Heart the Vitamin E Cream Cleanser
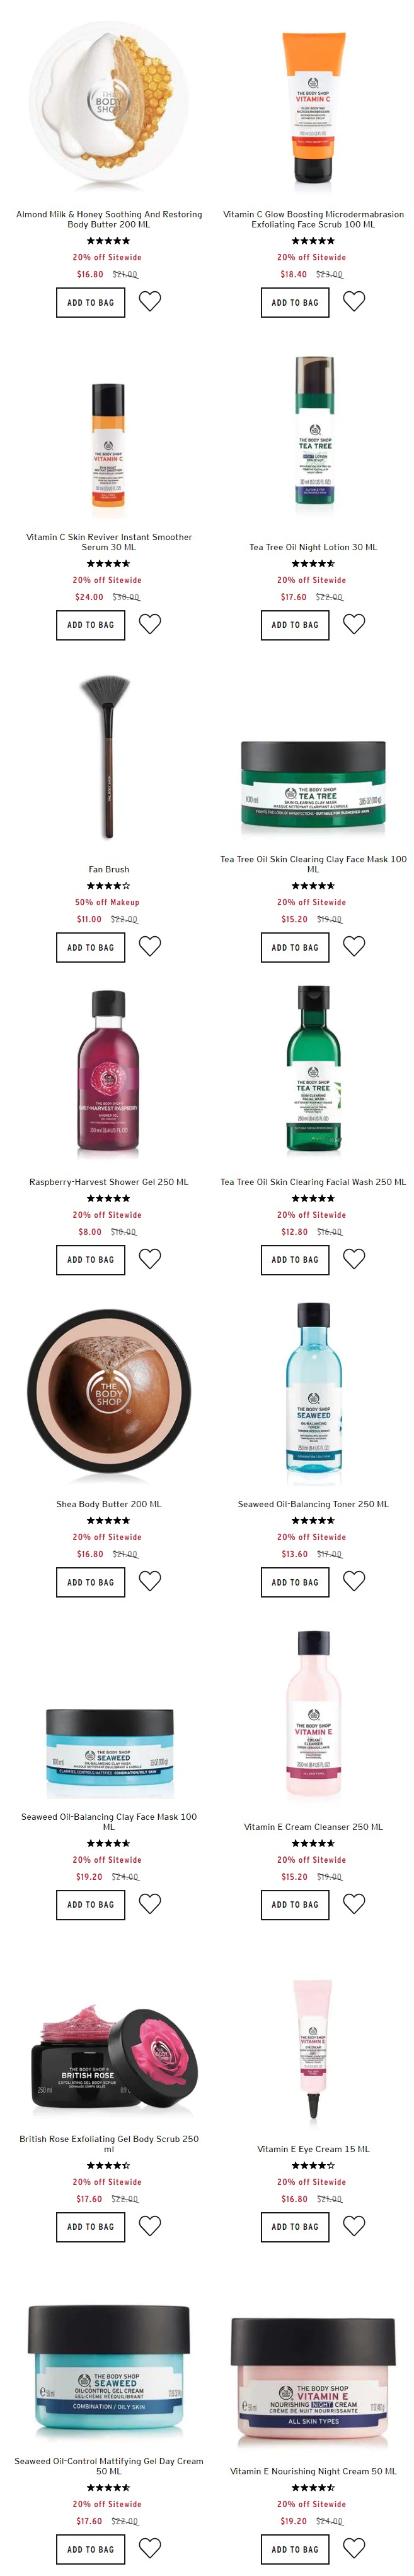 pyautogui.click(x=354, y=1904)
